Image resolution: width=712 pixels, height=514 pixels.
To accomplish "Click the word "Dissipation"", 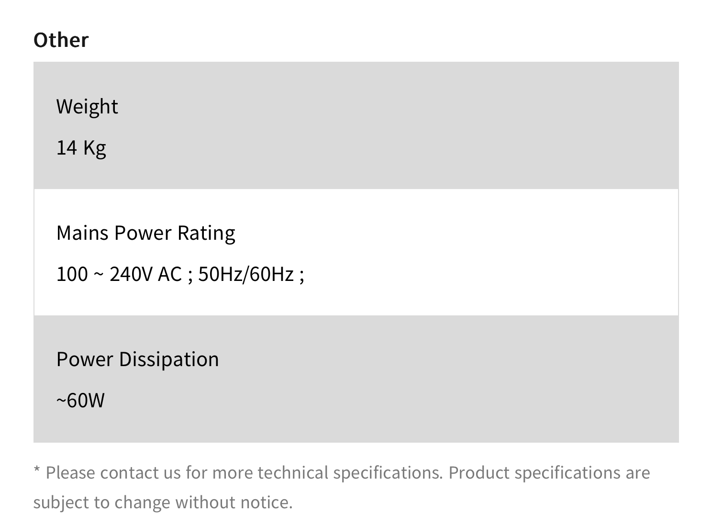I will [x=168, y=359].
